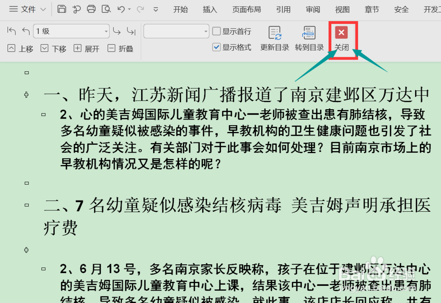Screen dimensions: 441x303
Task: Switch to the 页面布局 tab
Action: click(247, 10)
